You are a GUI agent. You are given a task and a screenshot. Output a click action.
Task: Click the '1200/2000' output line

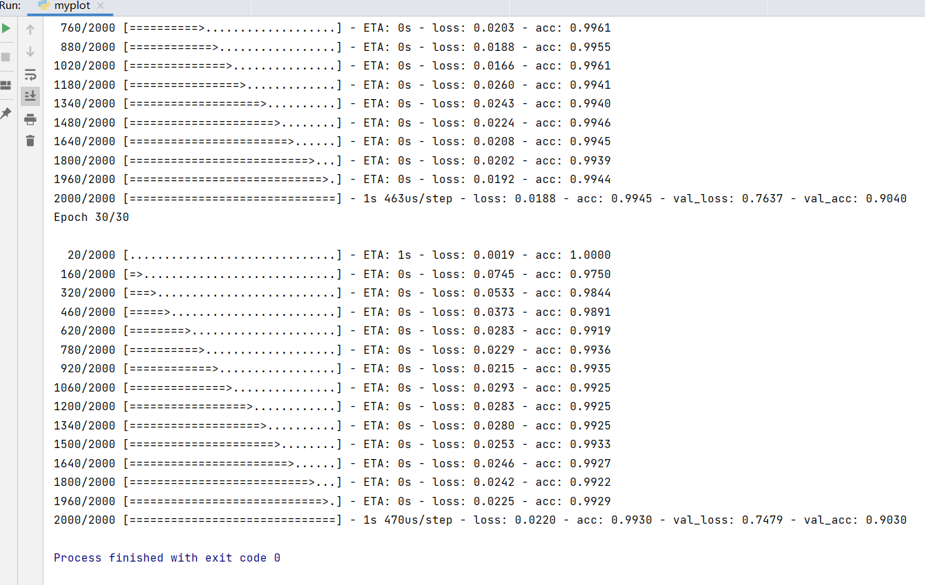(x=332, y=407)
